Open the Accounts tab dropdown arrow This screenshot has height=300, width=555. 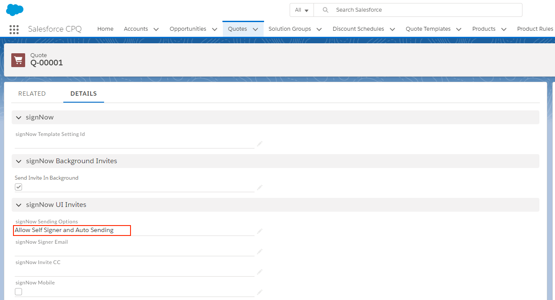(x=156, y=29)
